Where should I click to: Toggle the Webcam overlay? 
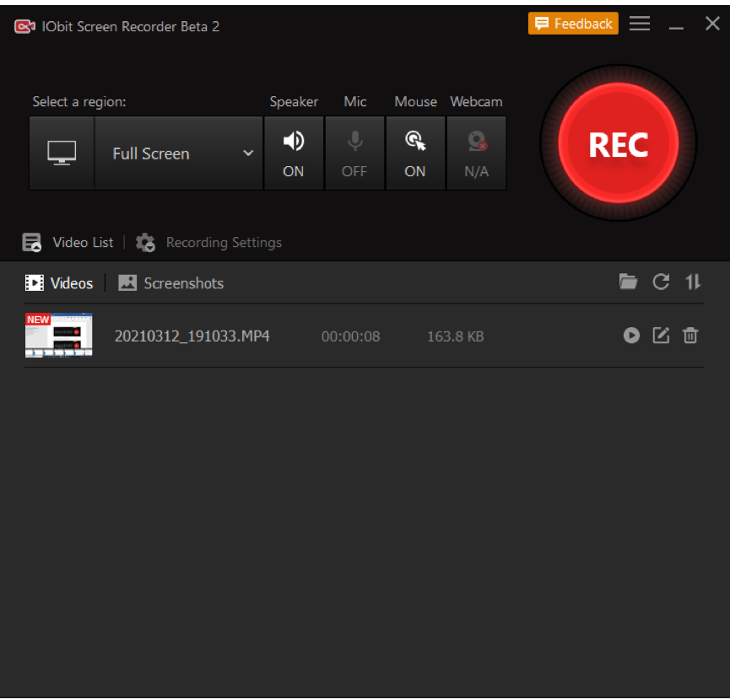476,153
